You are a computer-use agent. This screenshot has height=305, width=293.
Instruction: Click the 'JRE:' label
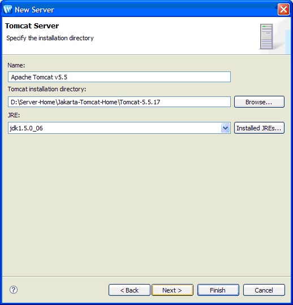(14, 115)
